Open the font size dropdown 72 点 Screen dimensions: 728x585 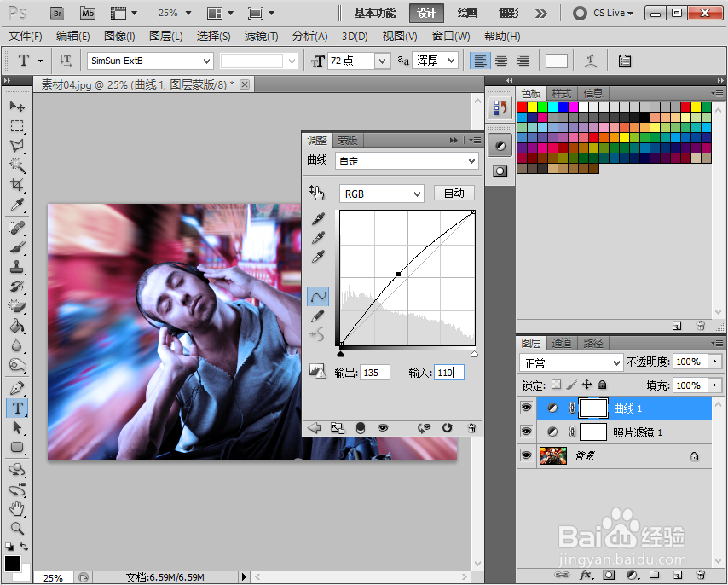tap(382, 61)
